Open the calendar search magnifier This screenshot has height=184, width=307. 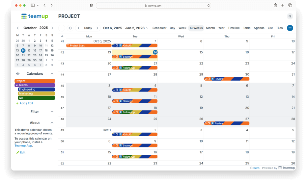click(x=290, y=16)
